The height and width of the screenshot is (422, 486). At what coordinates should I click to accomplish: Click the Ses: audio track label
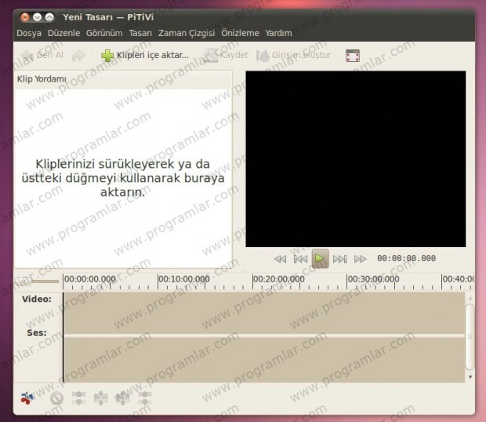point(37,333)
